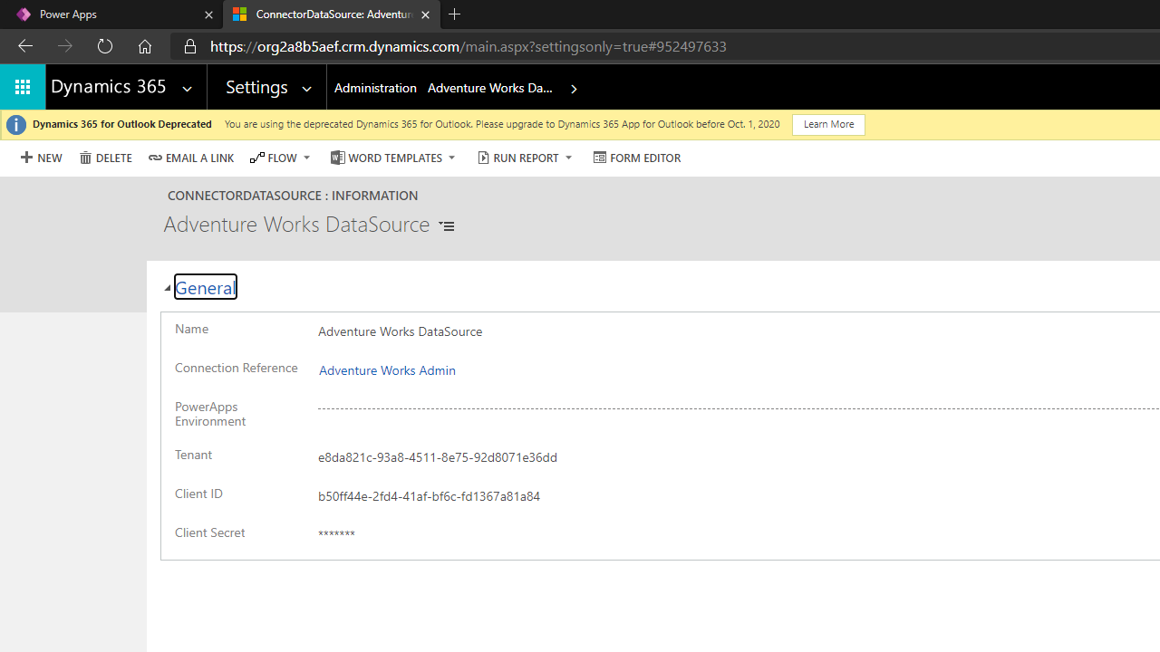1160x652 pixels.
Task: Open browser home page icon
Action: point(145,46)
